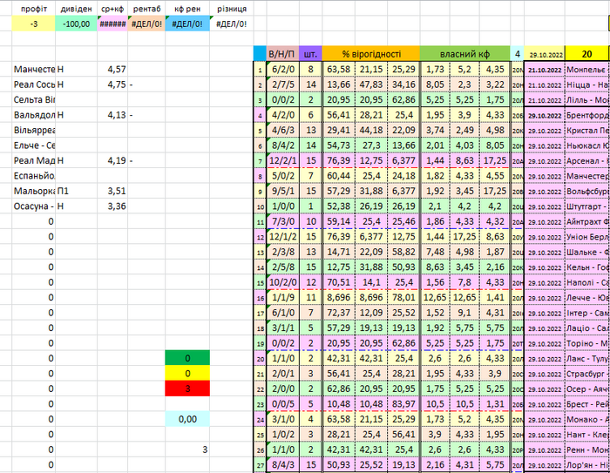The image size is (610, 473).
Task: Select the 6/2/0 cell in row 1
Action: pyautogui.click(x=283, y=69)
